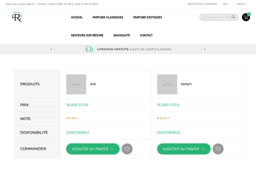Open the USD currency dropdown

coord(226,4)
